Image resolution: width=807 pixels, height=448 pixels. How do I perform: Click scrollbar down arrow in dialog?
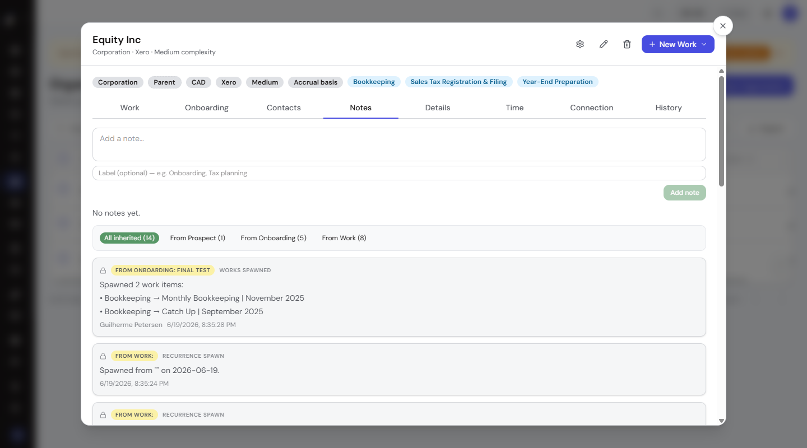[x=722, y=421]
